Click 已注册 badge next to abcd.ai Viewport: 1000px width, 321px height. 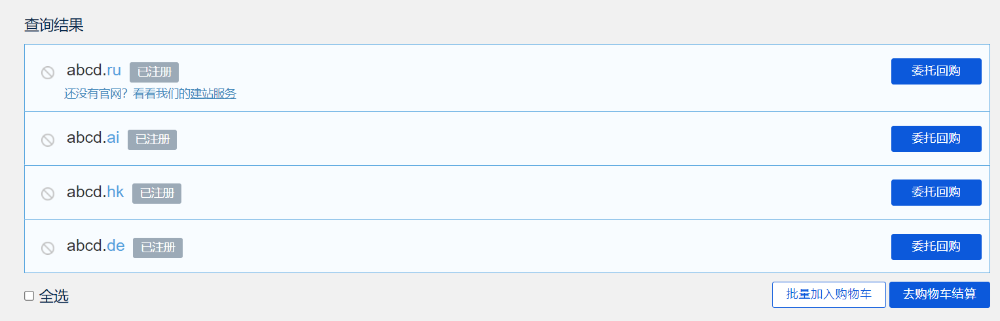(x=152, y=140)
